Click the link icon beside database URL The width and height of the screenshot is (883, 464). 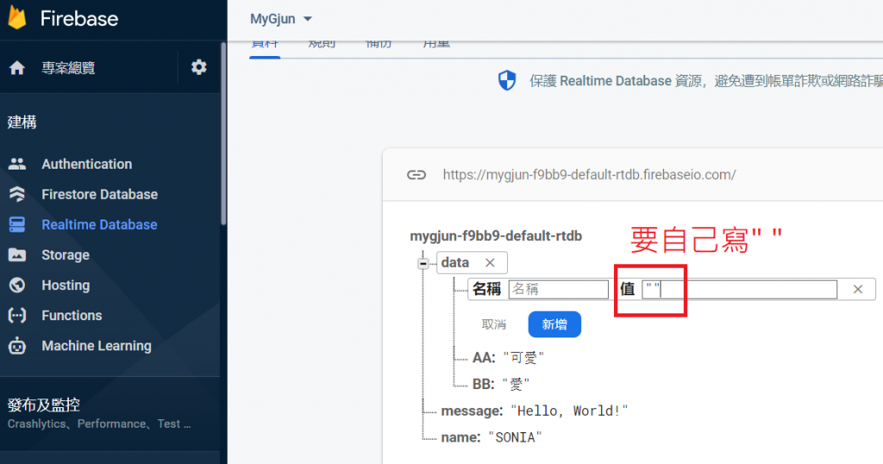click(416, 175)
